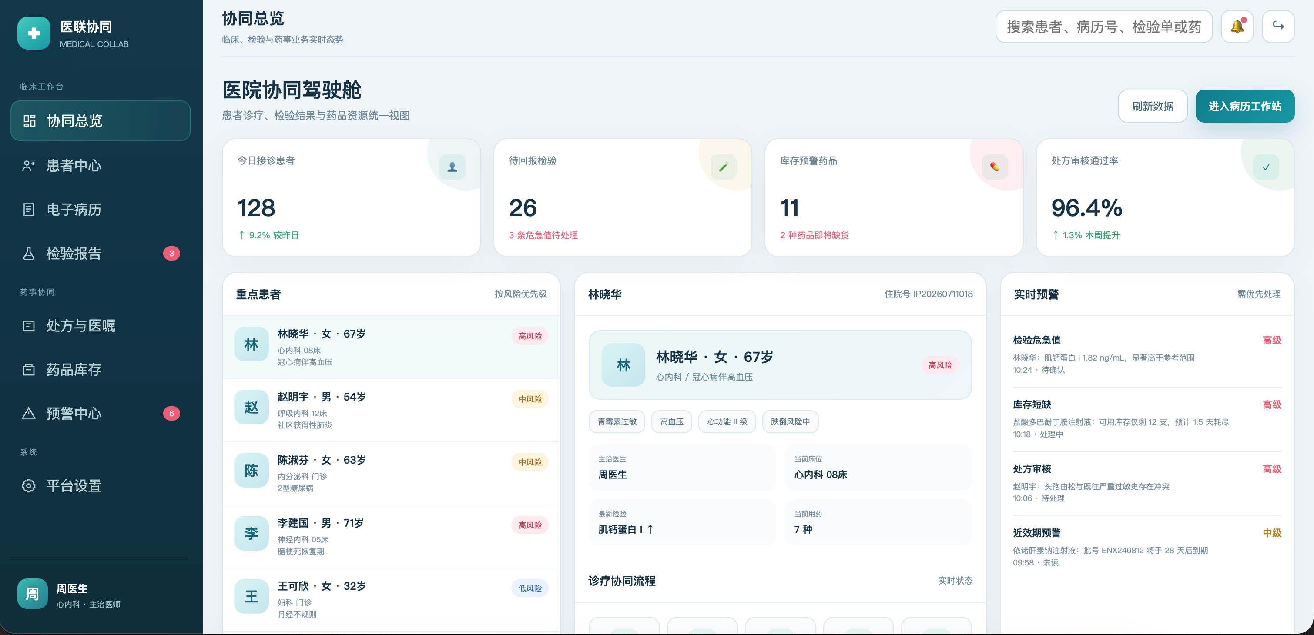Click the 今日接诊患者 value 128
Viewport: 1314px width, 635px height.
(256, 208)
